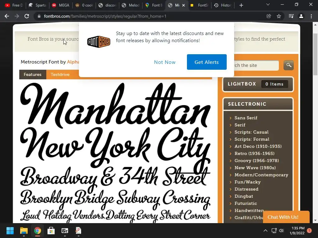Close the active Metroscript tab

pyautogui.click(x=184, y=5)
